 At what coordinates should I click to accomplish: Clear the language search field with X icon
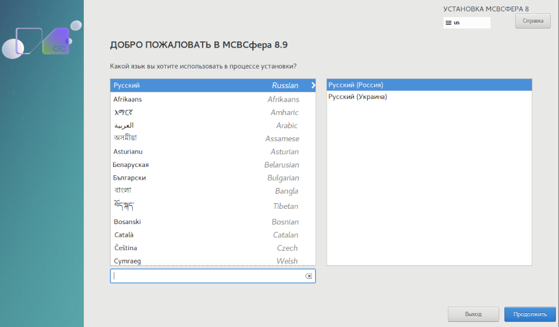[x=308, y=276]
